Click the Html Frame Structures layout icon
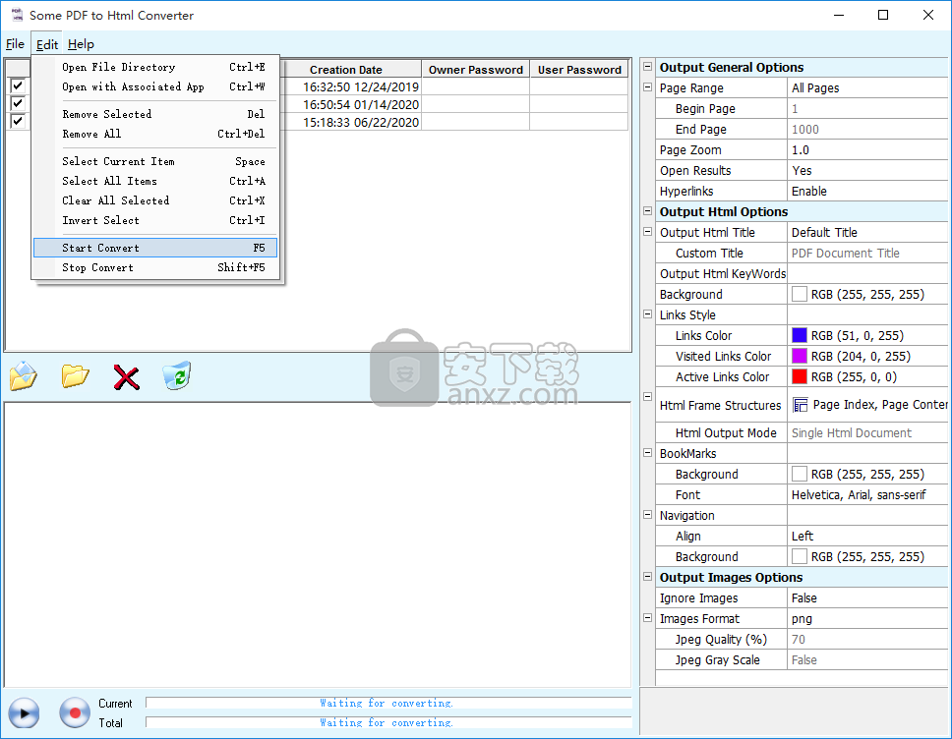 (x=801, y=405)
